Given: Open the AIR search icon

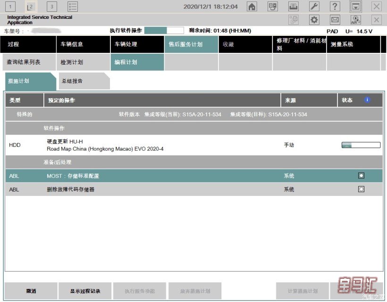Looking at the screenshot, I should pyautogui.click(x=355, y=20).
